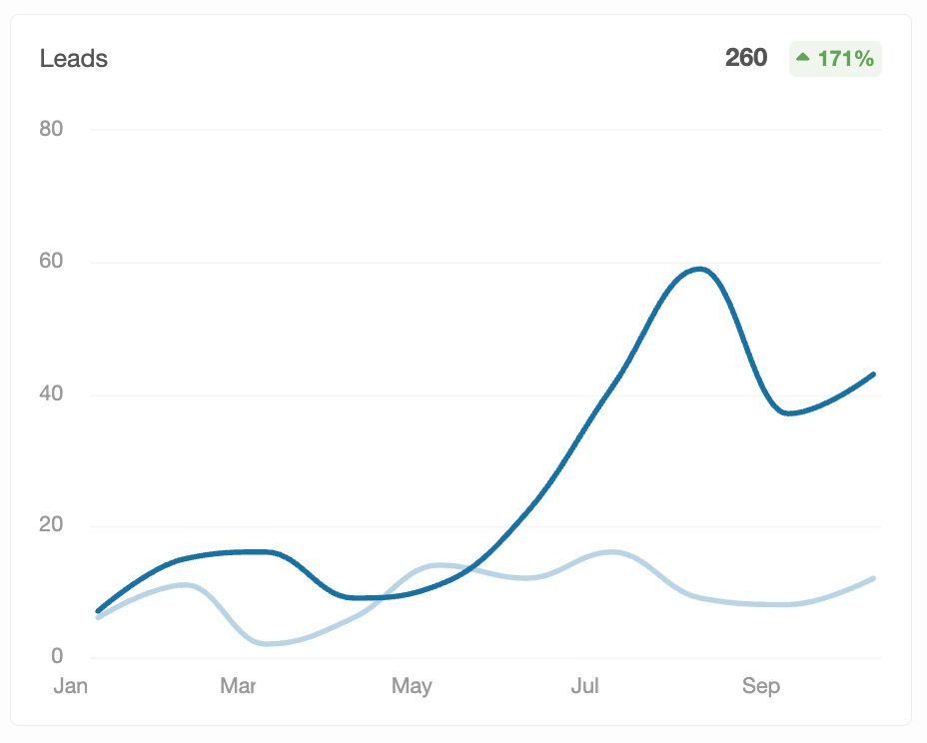Select the May label on x-axis
Viewport: 927px width, 743px height.
point(412,686)
